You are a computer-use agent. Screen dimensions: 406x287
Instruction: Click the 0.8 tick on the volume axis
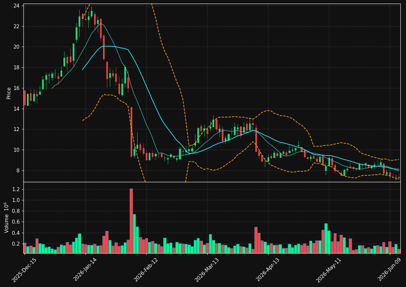16,211
